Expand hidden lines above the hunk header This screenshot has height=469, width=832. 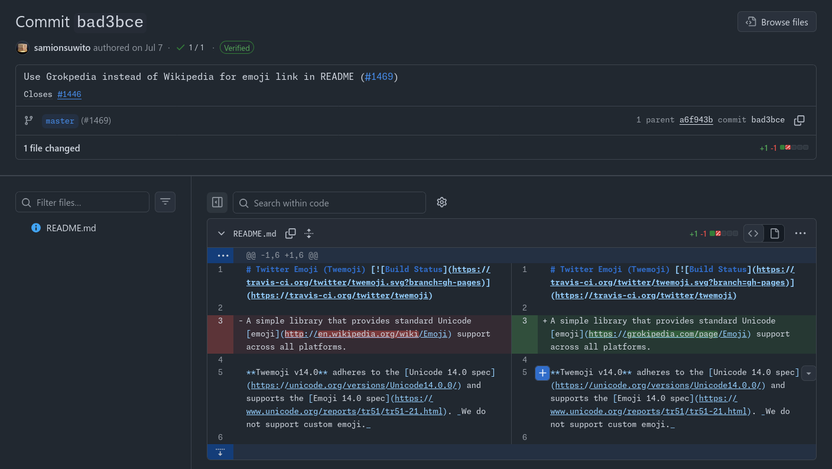point(220,255)
